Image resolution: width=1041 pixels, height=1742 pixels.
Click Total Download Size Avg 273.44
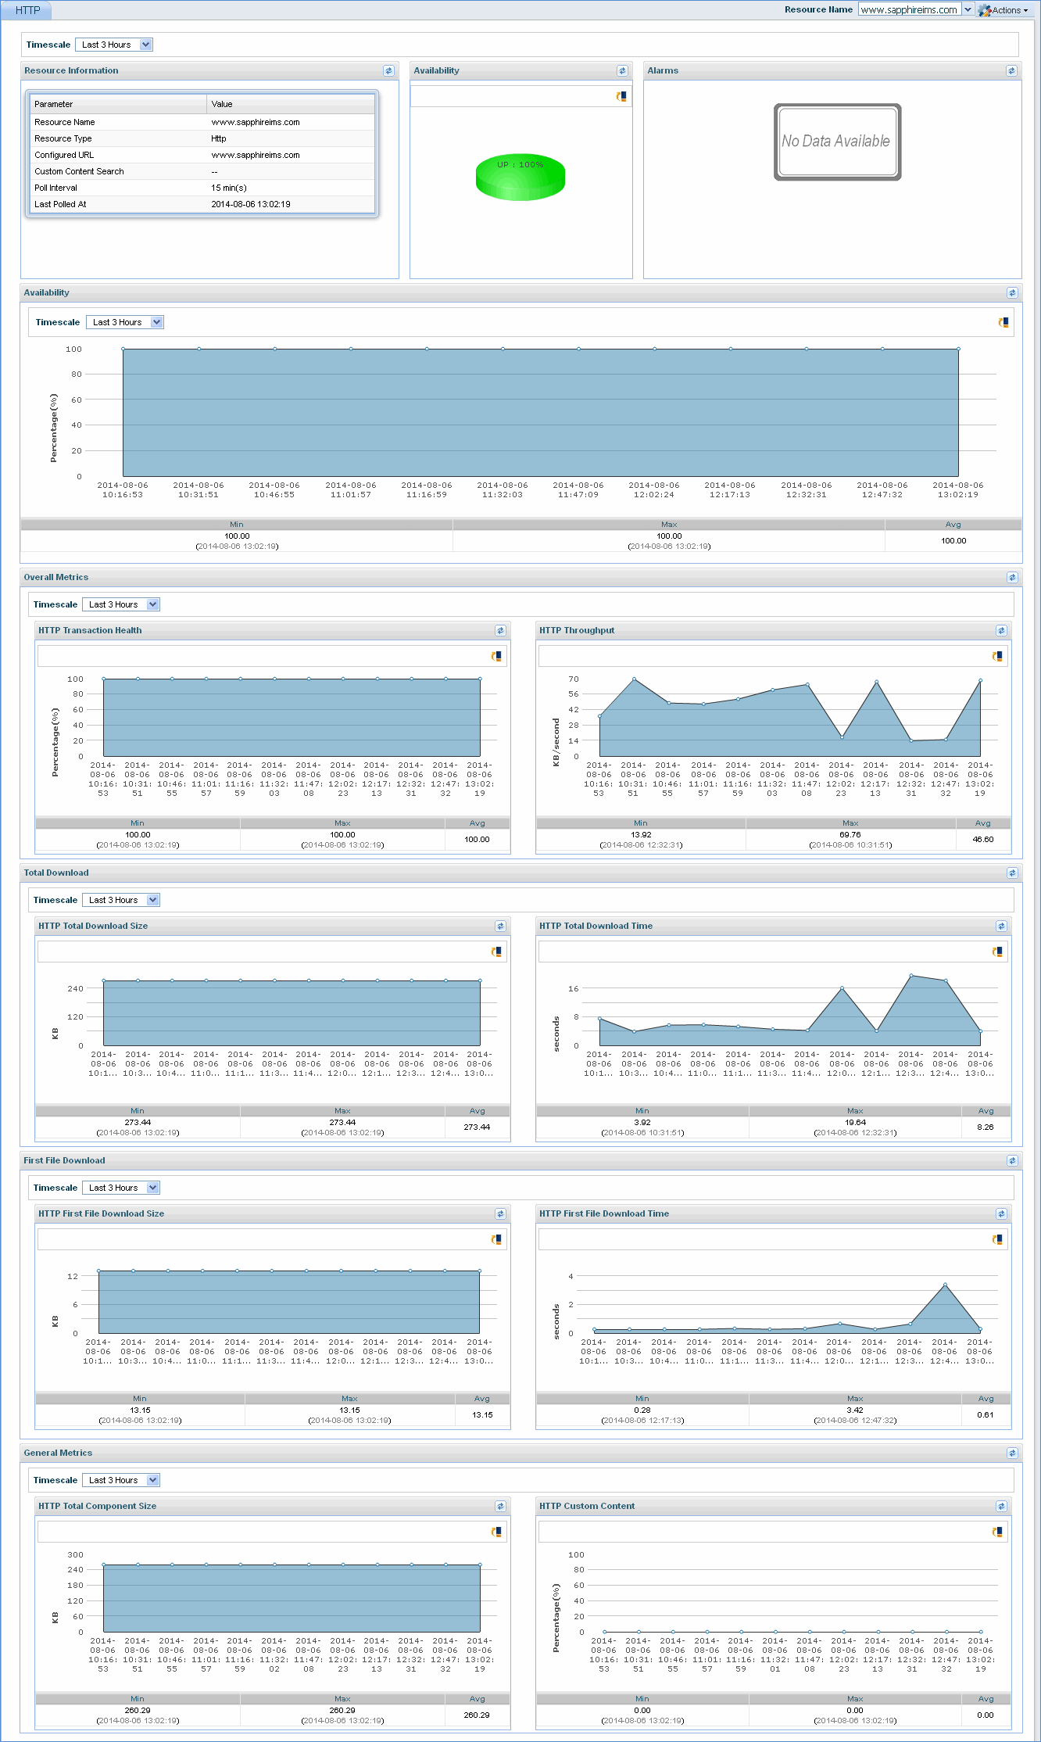point(477,1127)
